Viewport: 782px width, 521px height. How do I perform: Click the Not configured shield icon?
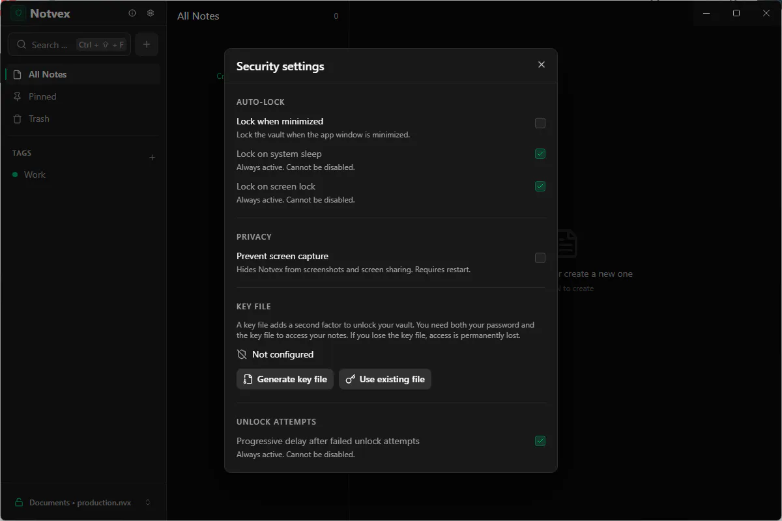tap(242, 354)
